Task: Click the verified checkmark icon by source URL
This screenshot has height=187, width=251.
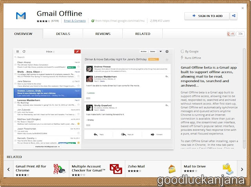Action: [93, 21]
